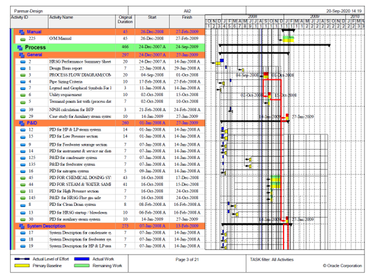
Task: Click the green icon of activity 45 PID FOR CHEMICAL DOSING
Action: point(23,178)
